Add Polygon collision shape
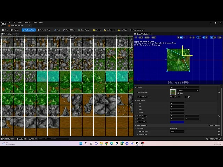223x167 pixels. 109,30
